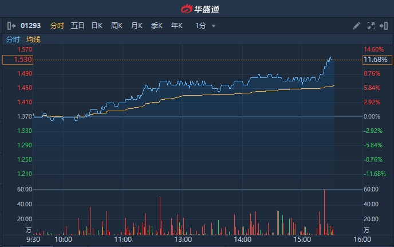The image size is (394, 247).
Task: Select the pencil drawing tool icon
Action: 356,26
